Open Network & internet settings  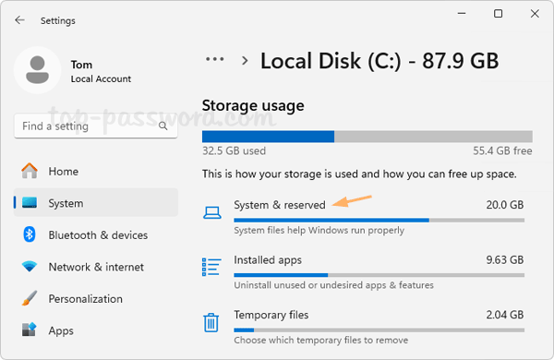[96, 267]
